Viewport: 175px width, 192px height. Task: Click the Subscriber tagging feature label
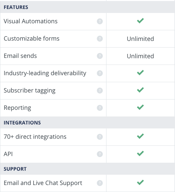[x=30, y=91]
